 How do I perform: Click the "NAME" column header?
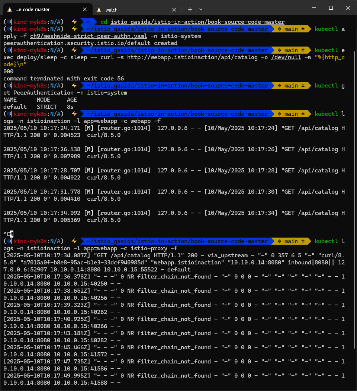point(10,100)
